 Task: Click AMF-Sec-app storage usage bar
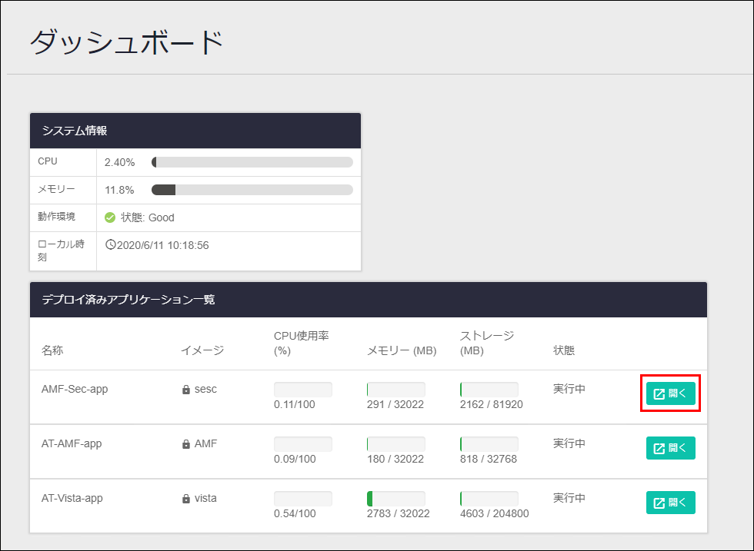click(x=489, y=390)
